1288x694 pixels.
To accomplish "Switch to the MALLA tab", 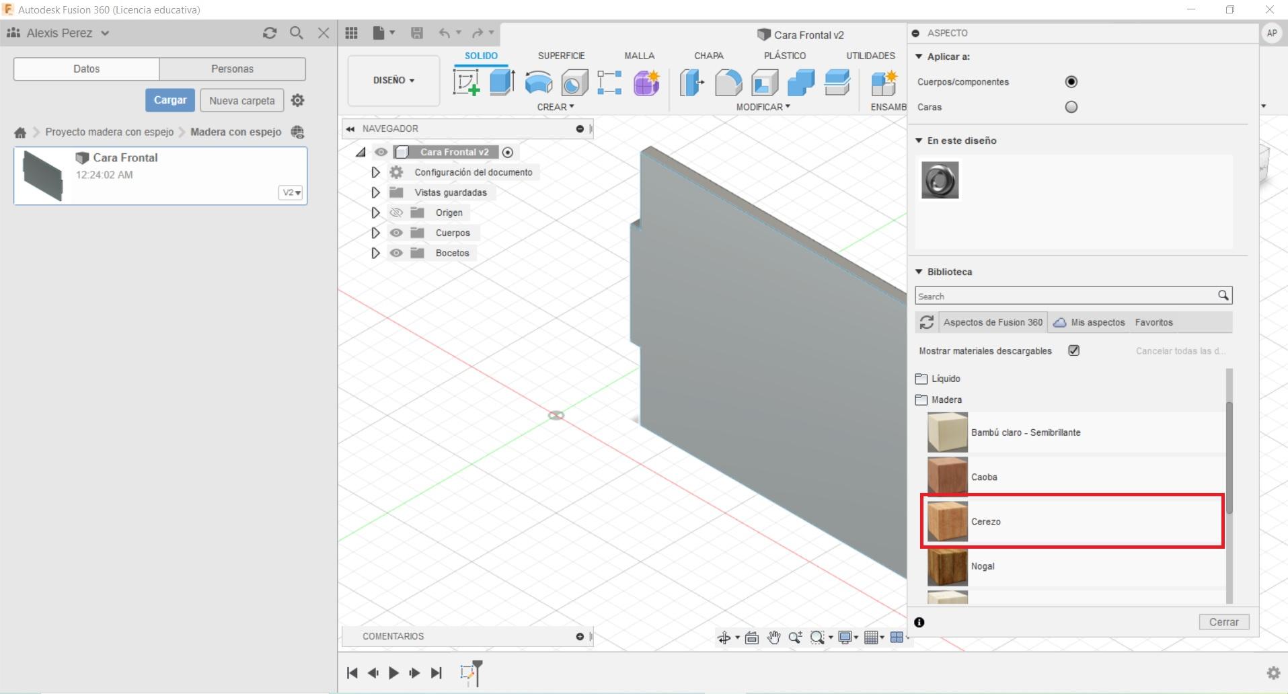I will (639, 56).
